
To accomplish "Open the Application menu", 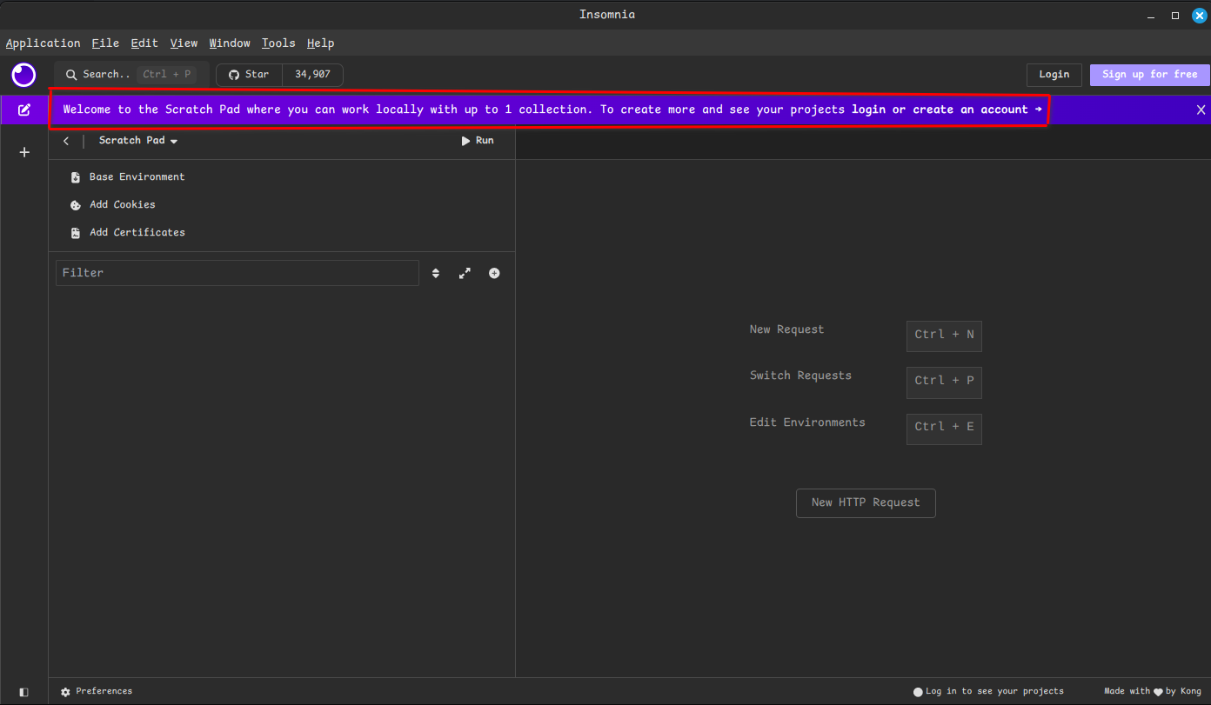I will tap(43, 43).
